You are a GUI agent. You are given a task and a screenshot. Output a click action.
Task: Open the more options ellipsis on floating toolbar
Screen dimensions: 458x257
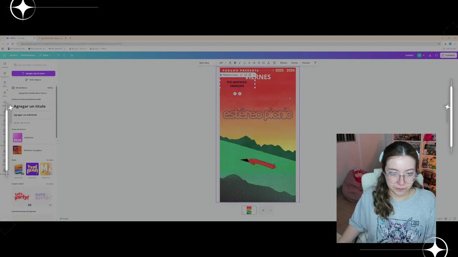[254, 75]
